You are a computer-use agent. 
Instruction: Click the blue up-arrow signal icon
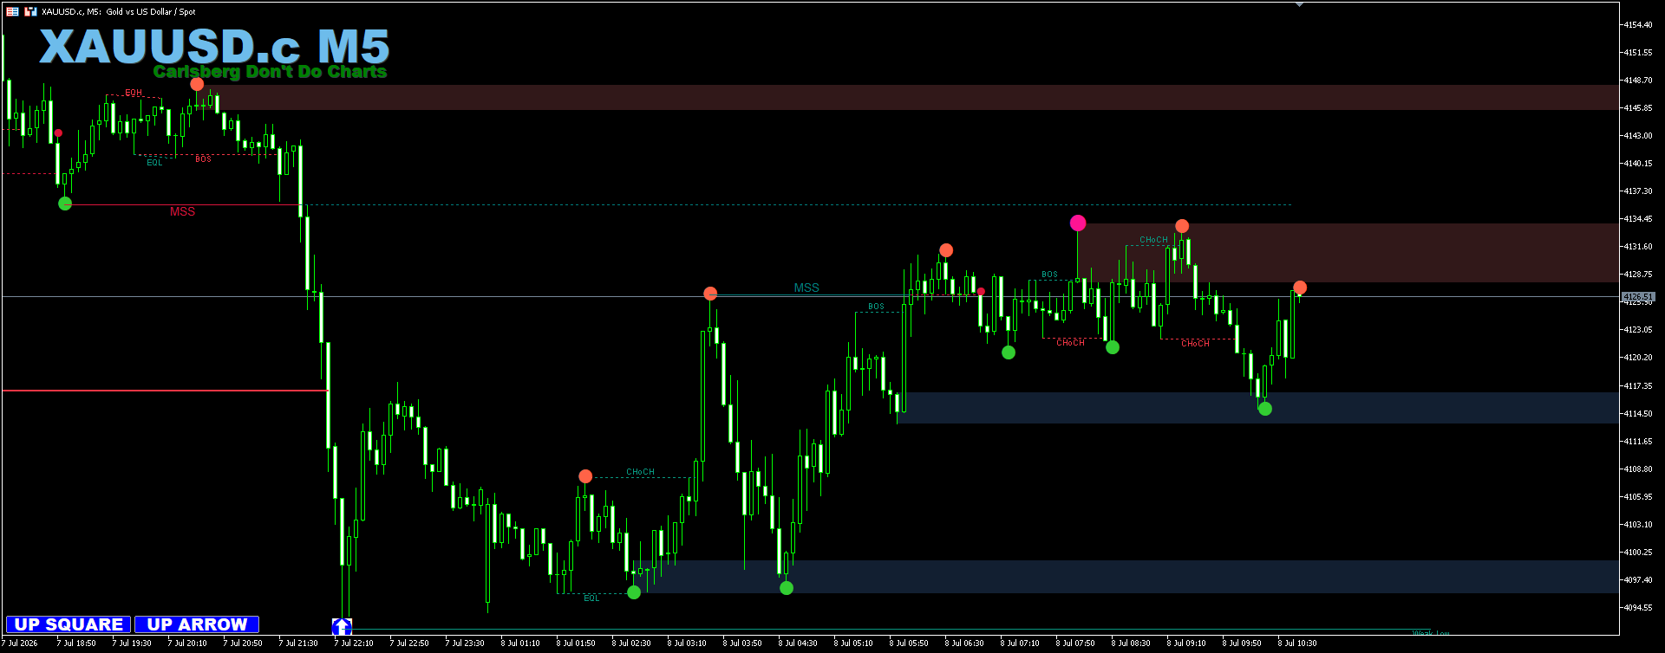click(x=342, y=626)
